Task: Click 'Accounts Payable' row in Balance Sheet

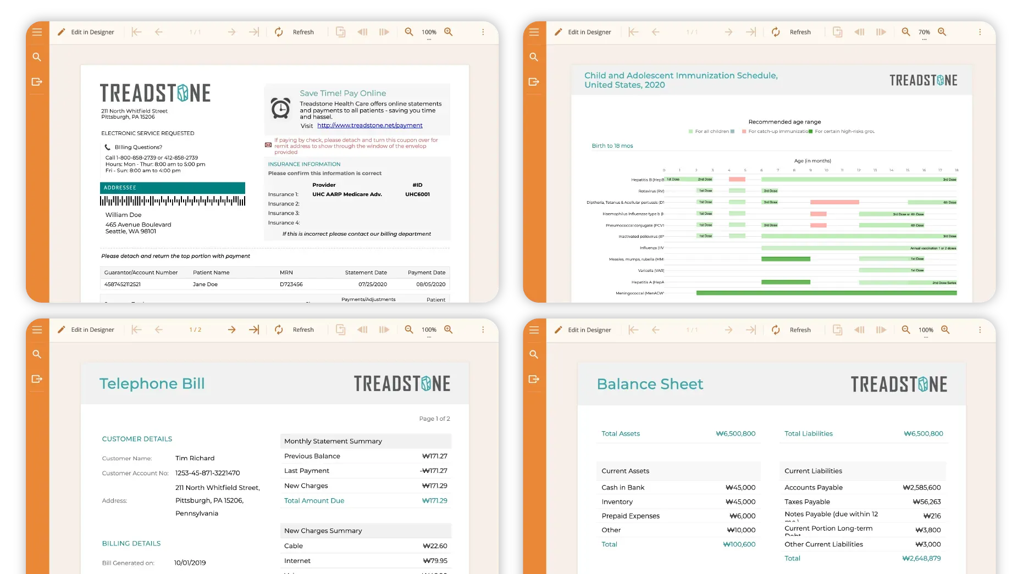Action: point(863,487)
